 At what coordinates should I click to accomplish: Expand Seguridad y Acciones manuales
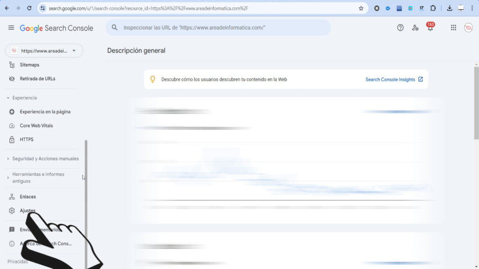(45, 158)
